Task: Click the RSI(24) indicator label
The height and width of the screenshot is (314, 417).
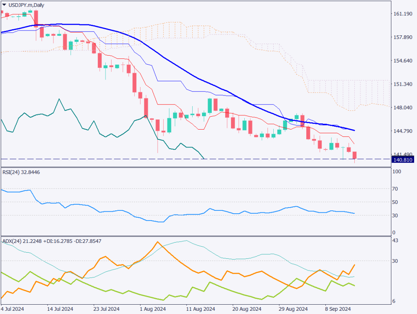Action: [21, 172]
